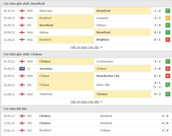172x136 pixels.
Task: Click red B badge on Juventus vs Chelsea row
Action: [x=168, y=69]
